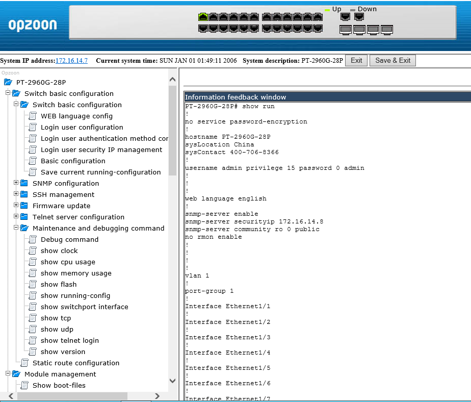Select show version entry

(63, 351)
